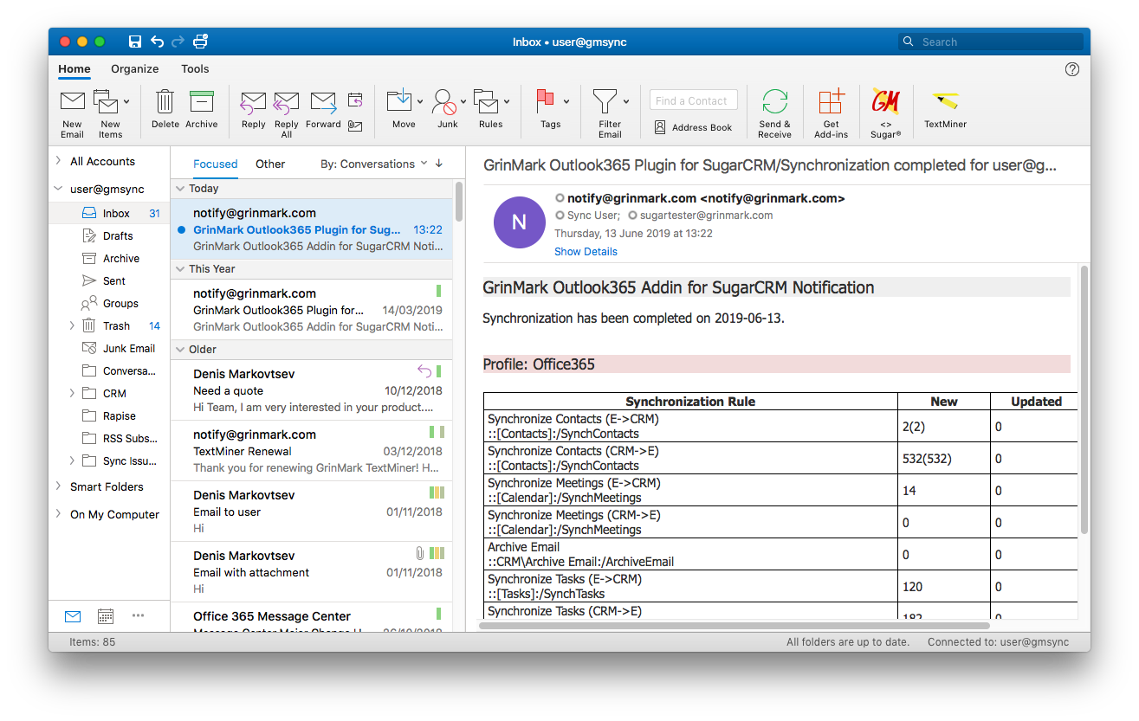The image size is (1139, 721).
Task: Expand the CRM folder
Action: (72, 393)
